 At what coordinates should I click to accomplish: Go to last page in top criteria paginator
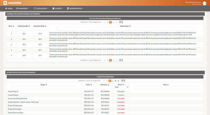point(116,22)
